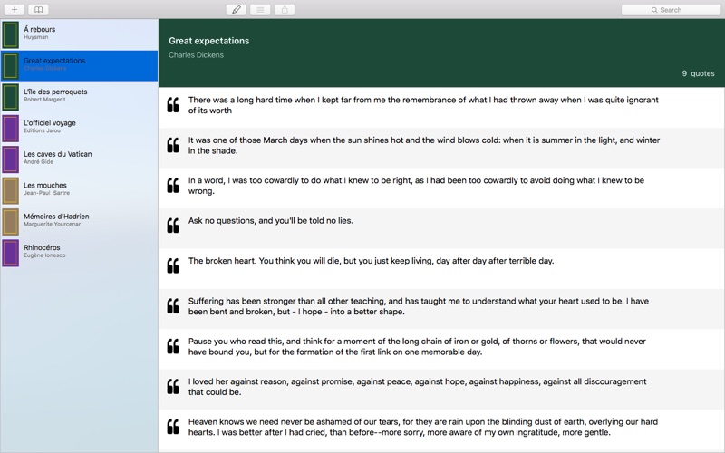Click author 'Robert Margerit' in sidebar
This screenshot has width=725, height=453.
tap(44, 100)
